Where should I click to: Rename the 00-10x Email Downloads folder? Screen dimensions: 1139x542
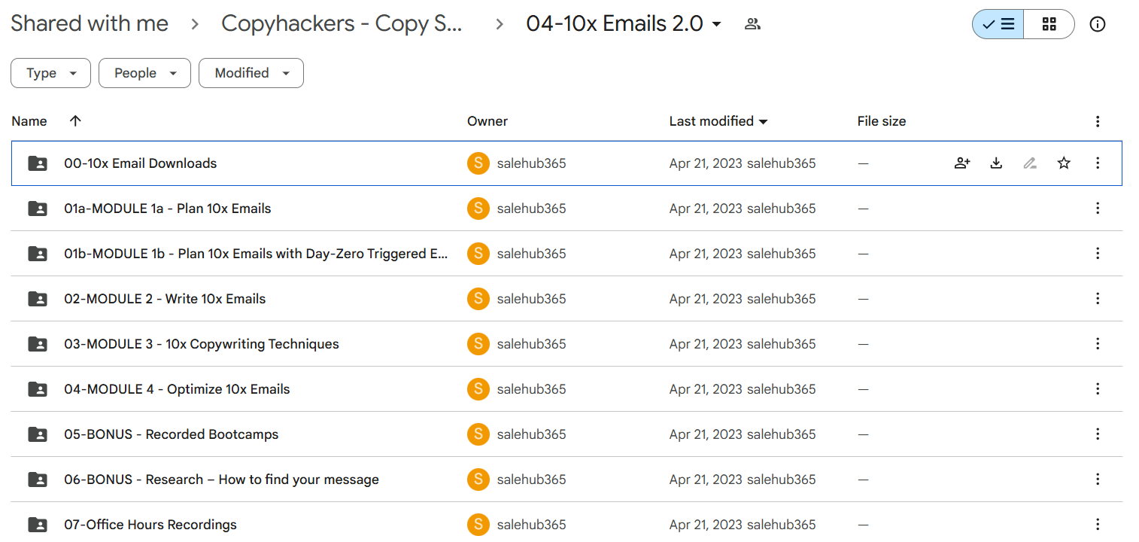pyautogui.click(x=1030, y=163)
